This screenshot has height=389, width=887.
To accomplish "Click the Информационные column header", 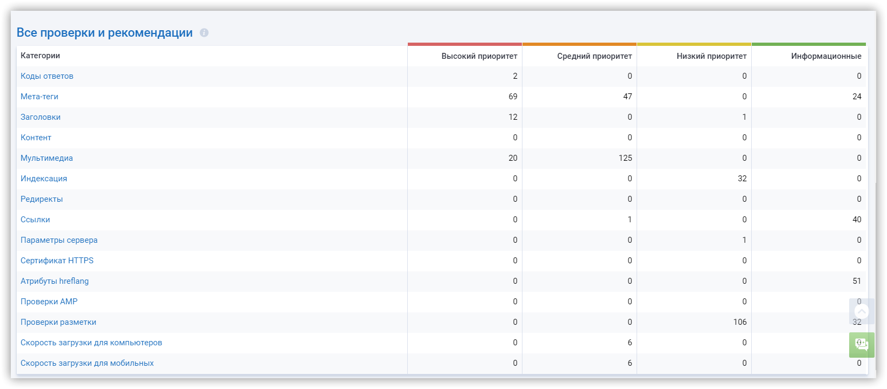I will click(x=826, y=56).
